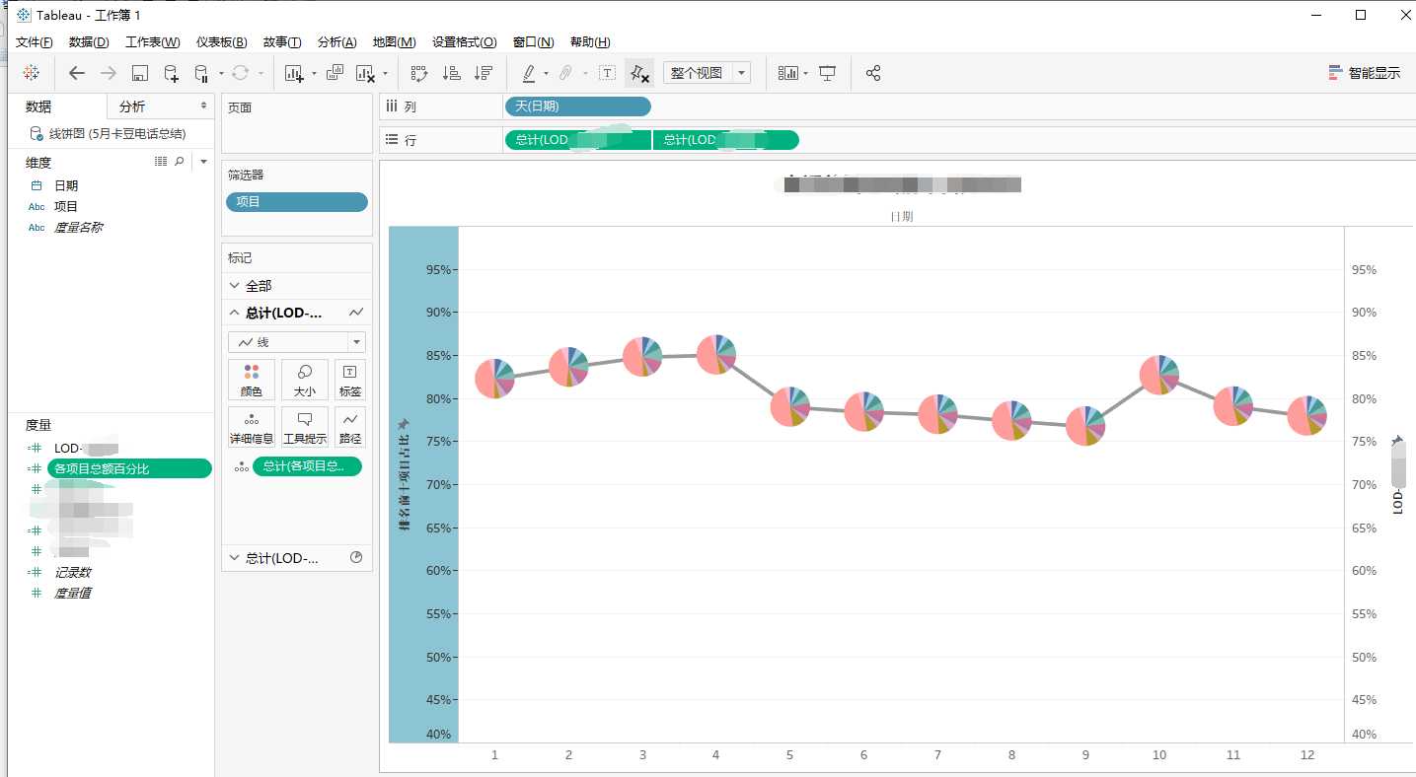This screenshot has width=1416, height=777.
Task: Toggle the fix axes pin icon
Action: (x=639, y=73)
